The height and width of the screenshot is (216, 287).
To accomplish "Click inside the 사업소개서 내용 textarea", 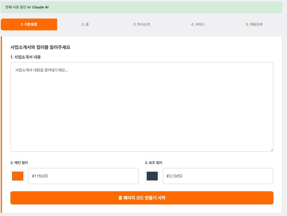I will [142, 107].
